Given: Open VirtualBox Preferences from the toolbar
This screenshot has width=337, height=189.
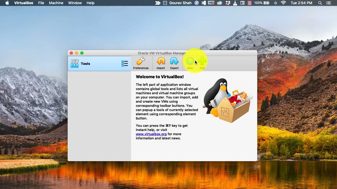Looking at the screenshot, I should tap(141, 64).
